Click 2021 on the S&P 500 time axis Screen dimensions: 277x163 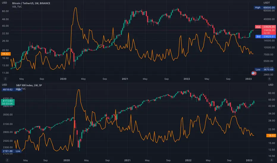[128, 160]
